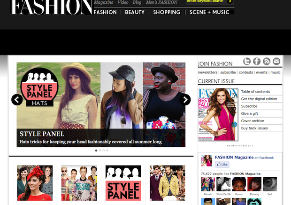Open menswear models thumbnail
Viewport: 291px width, 205px height.
pyautogui.click(x=168, y=183)
